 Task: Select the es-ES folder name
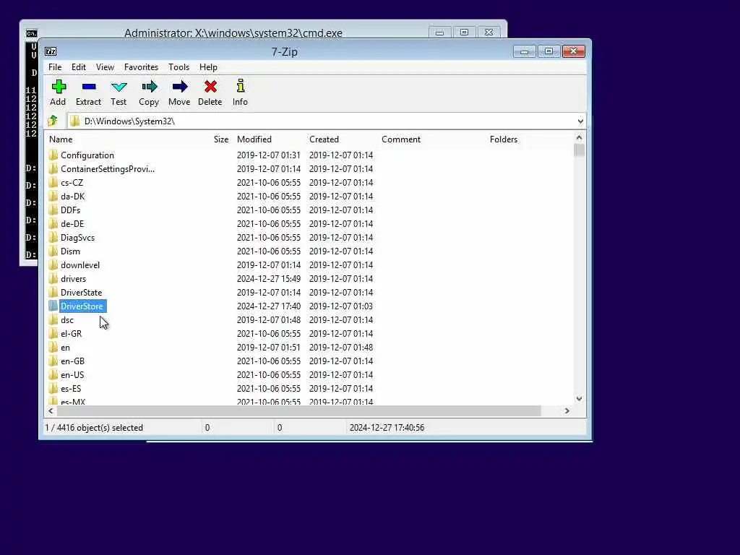(71, 388)
